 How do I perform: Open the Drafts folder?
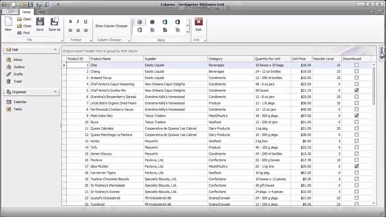pos(18,74)
